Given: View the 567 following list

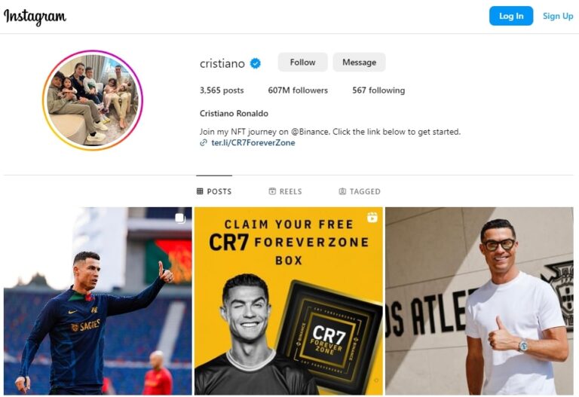Looking at the screenshot, I should pos(378,90).
